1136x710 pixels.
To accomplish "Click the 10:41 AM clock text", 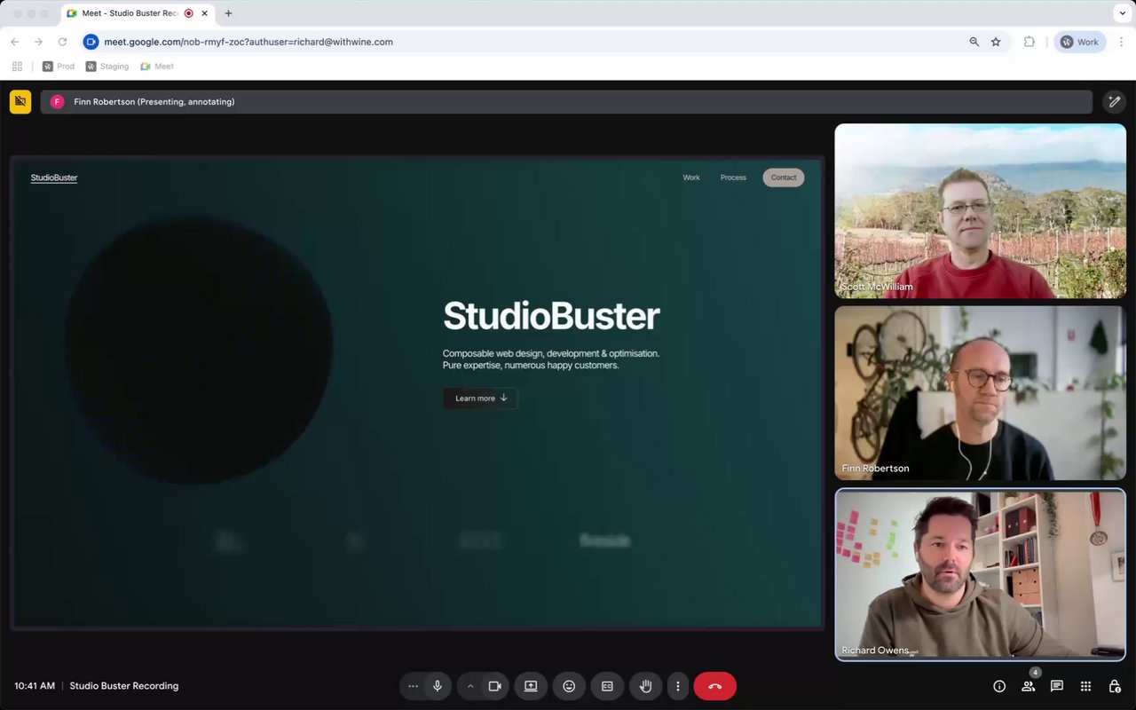I will click(x=35, y=686).
